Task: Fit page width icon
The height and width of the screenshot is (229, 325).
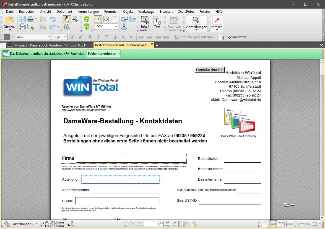Action: [x=114, y=19]
